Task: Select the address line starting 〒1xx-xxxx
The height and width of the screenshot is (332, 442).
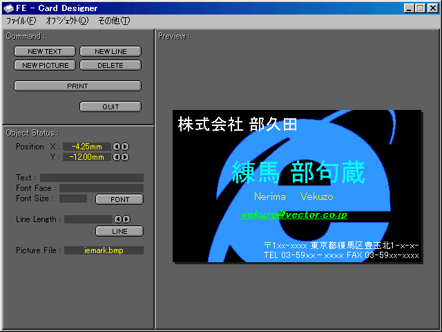Action: coord(341,246)
